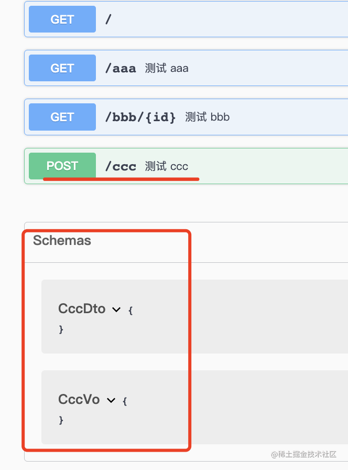Screen dimensions: 348x470
Task: Collapse the Schemas section header
Action: click(62, 241)
